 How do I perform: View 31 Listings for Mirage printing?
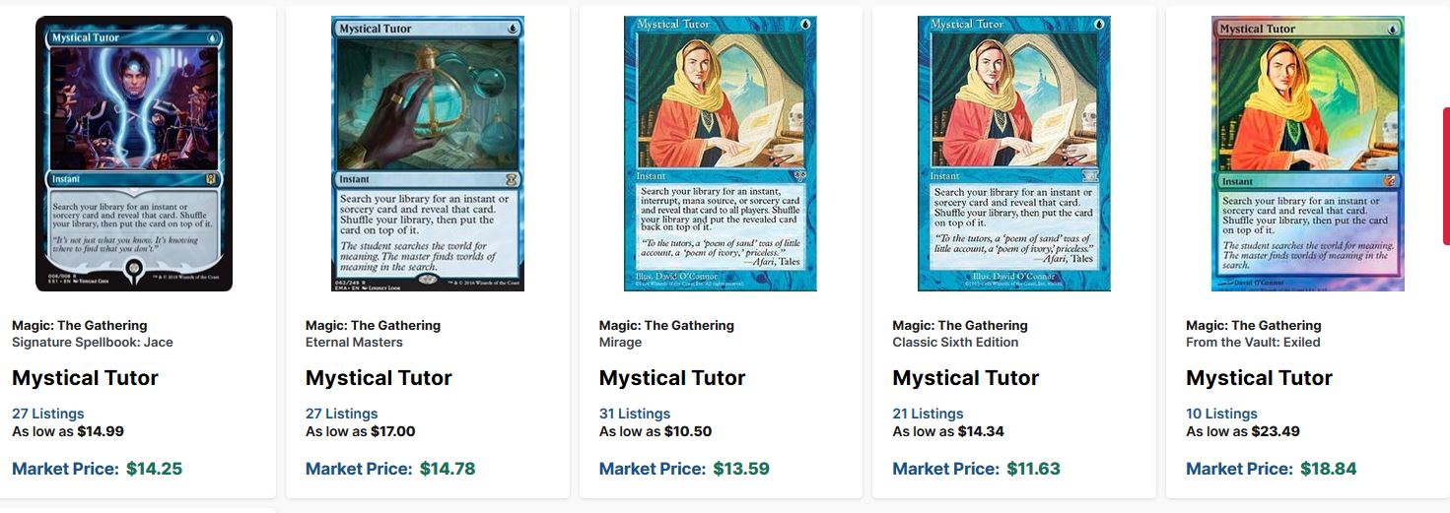pos(635,414)
